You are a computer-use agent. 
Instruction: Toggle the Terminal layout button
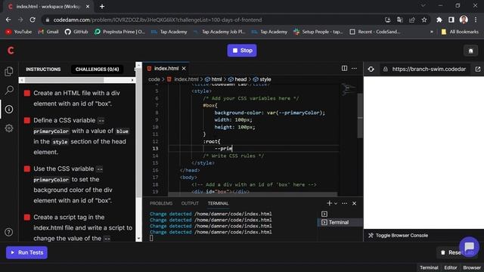click(429, 267)
